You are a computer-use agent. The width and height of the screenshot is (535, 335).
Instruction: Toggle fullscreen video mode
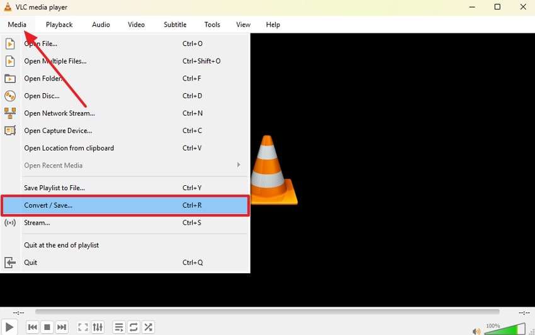click(83, 327)
